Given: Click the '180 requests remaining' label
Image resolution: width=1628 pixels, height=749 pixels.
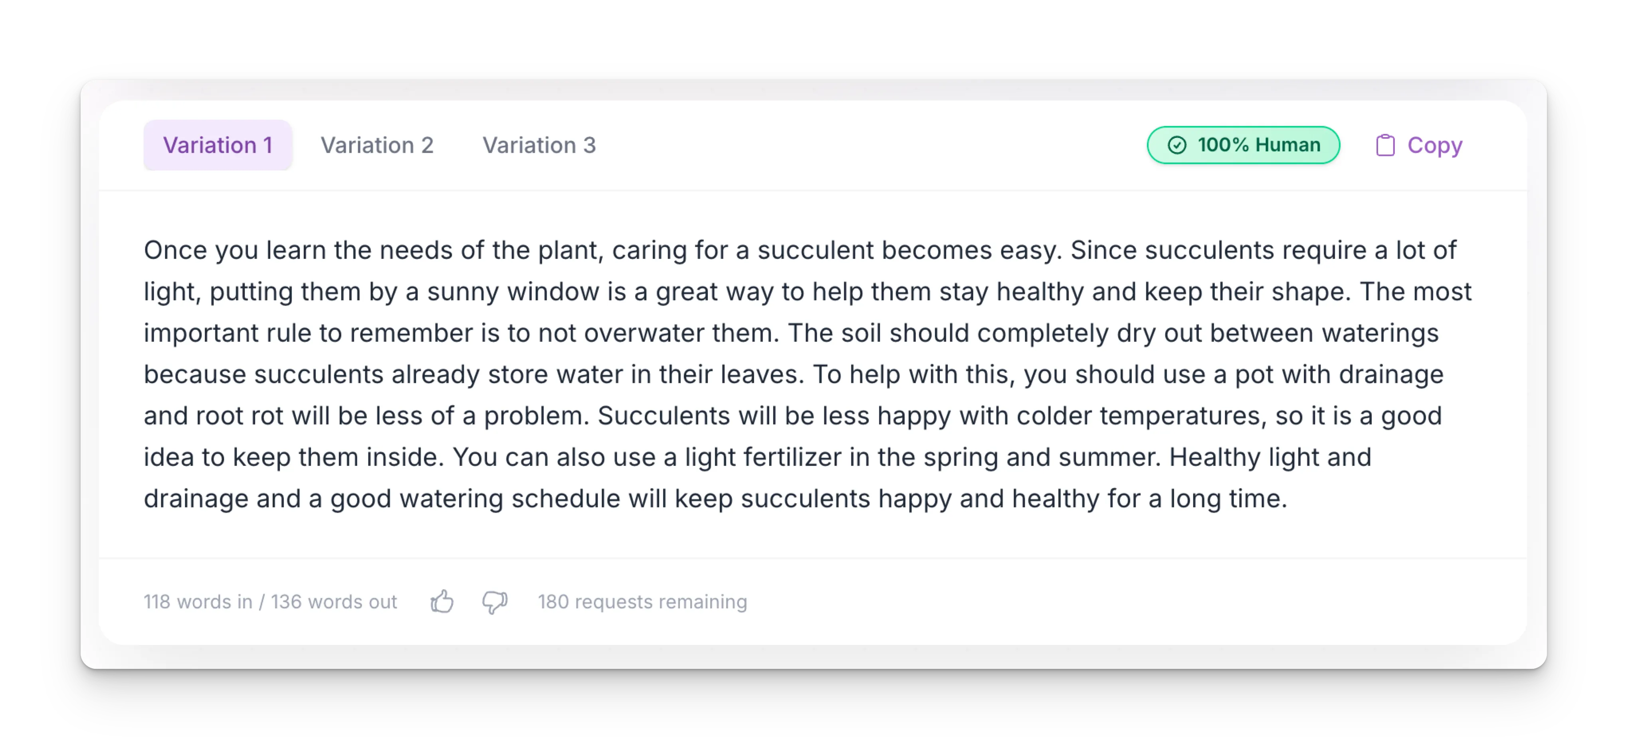Looking at the screenshot, I should click(x=642, y=602).
